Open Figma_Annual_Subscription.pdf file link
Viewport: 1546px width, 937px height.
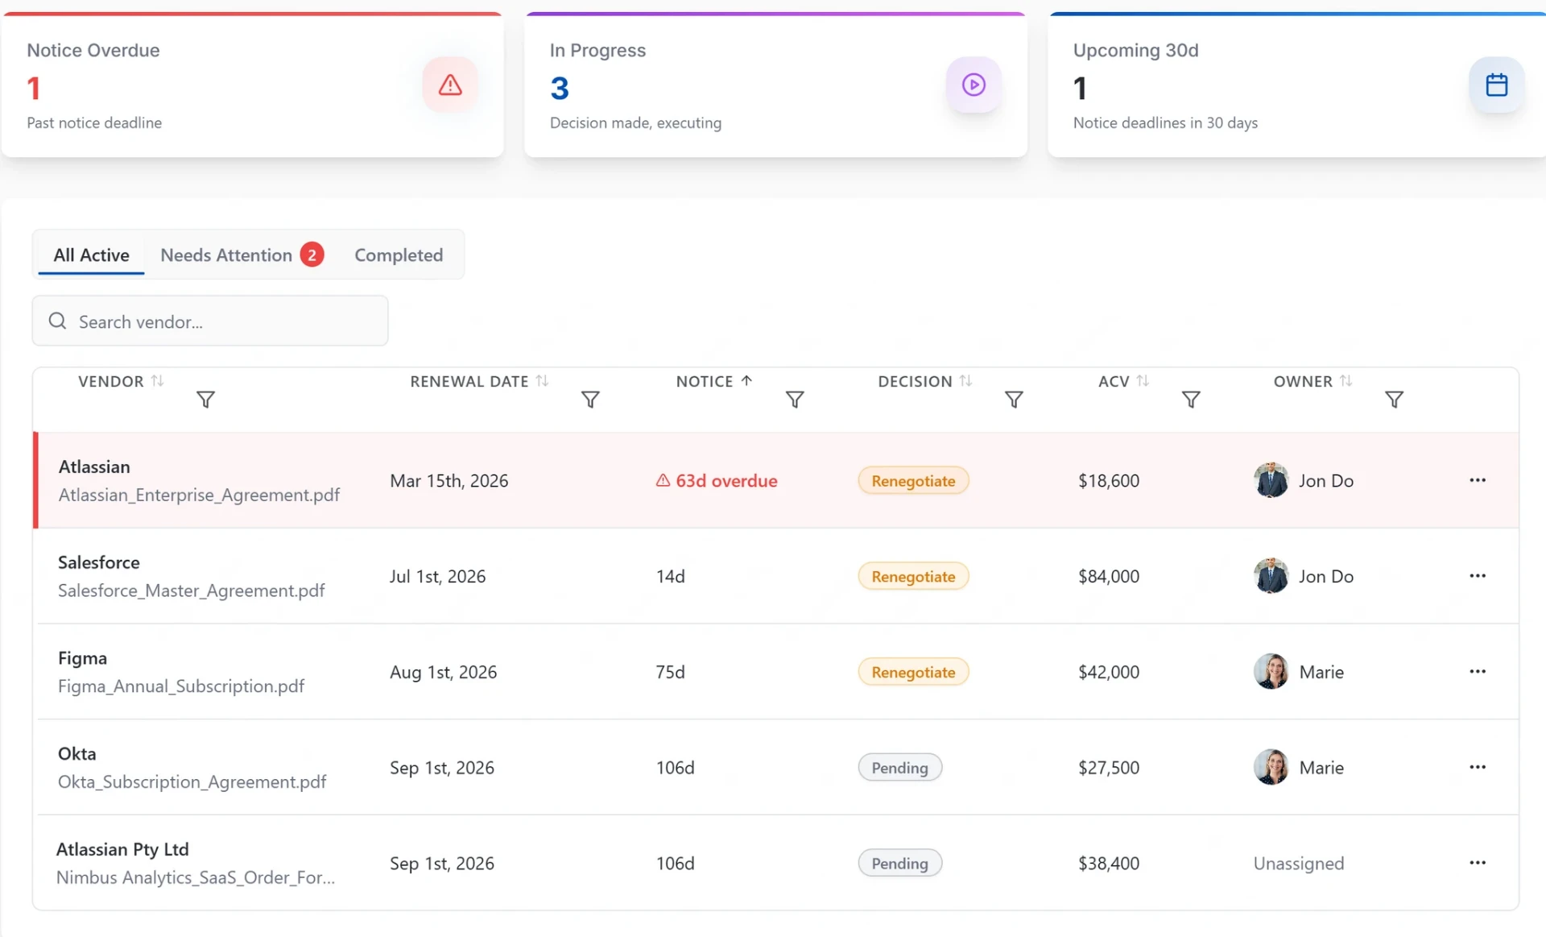point(181,686)
